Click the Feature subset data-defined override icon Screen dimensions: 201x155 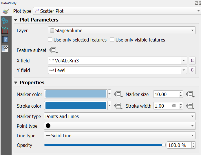(x=53, y=50)
